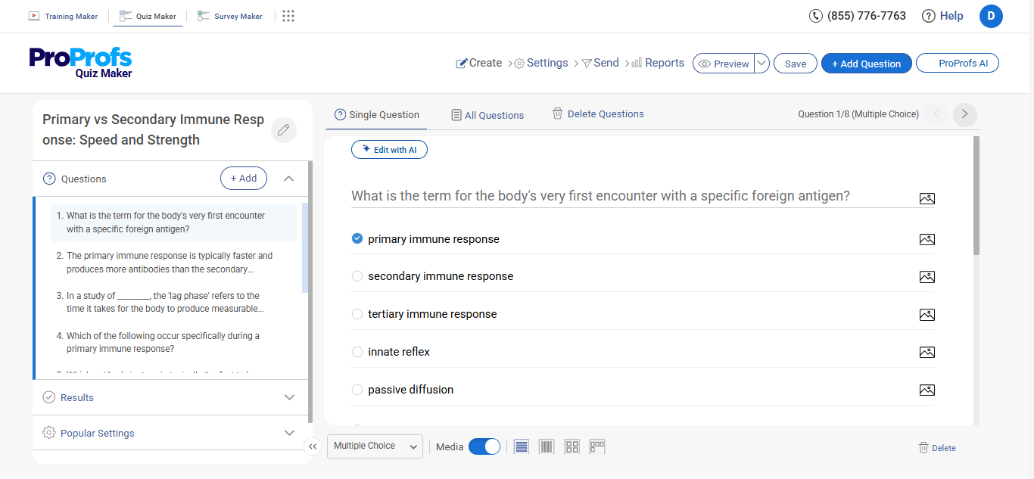Image resolution: width=1034 pixels, height=479 pixels.
Task: Click the pencil icon to edit quiz title
Action: [283, 129]
